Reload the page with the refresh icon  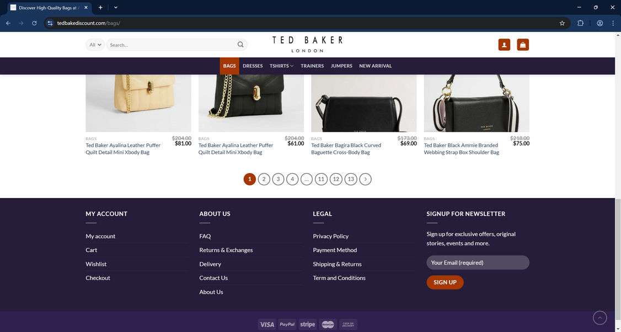pos(34,23)
